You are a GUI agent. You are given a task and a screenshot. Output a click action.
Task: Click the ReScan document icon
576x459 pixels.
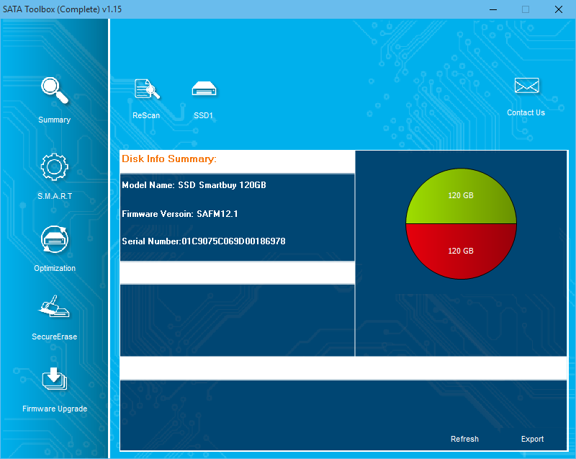147,89
